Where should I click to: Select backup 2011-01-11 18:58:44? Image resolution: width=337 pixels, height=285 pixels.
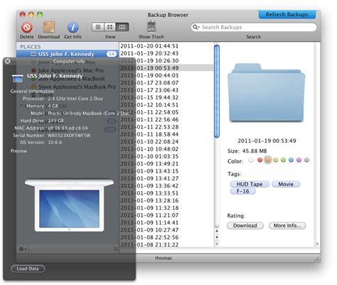coord(149,134)
